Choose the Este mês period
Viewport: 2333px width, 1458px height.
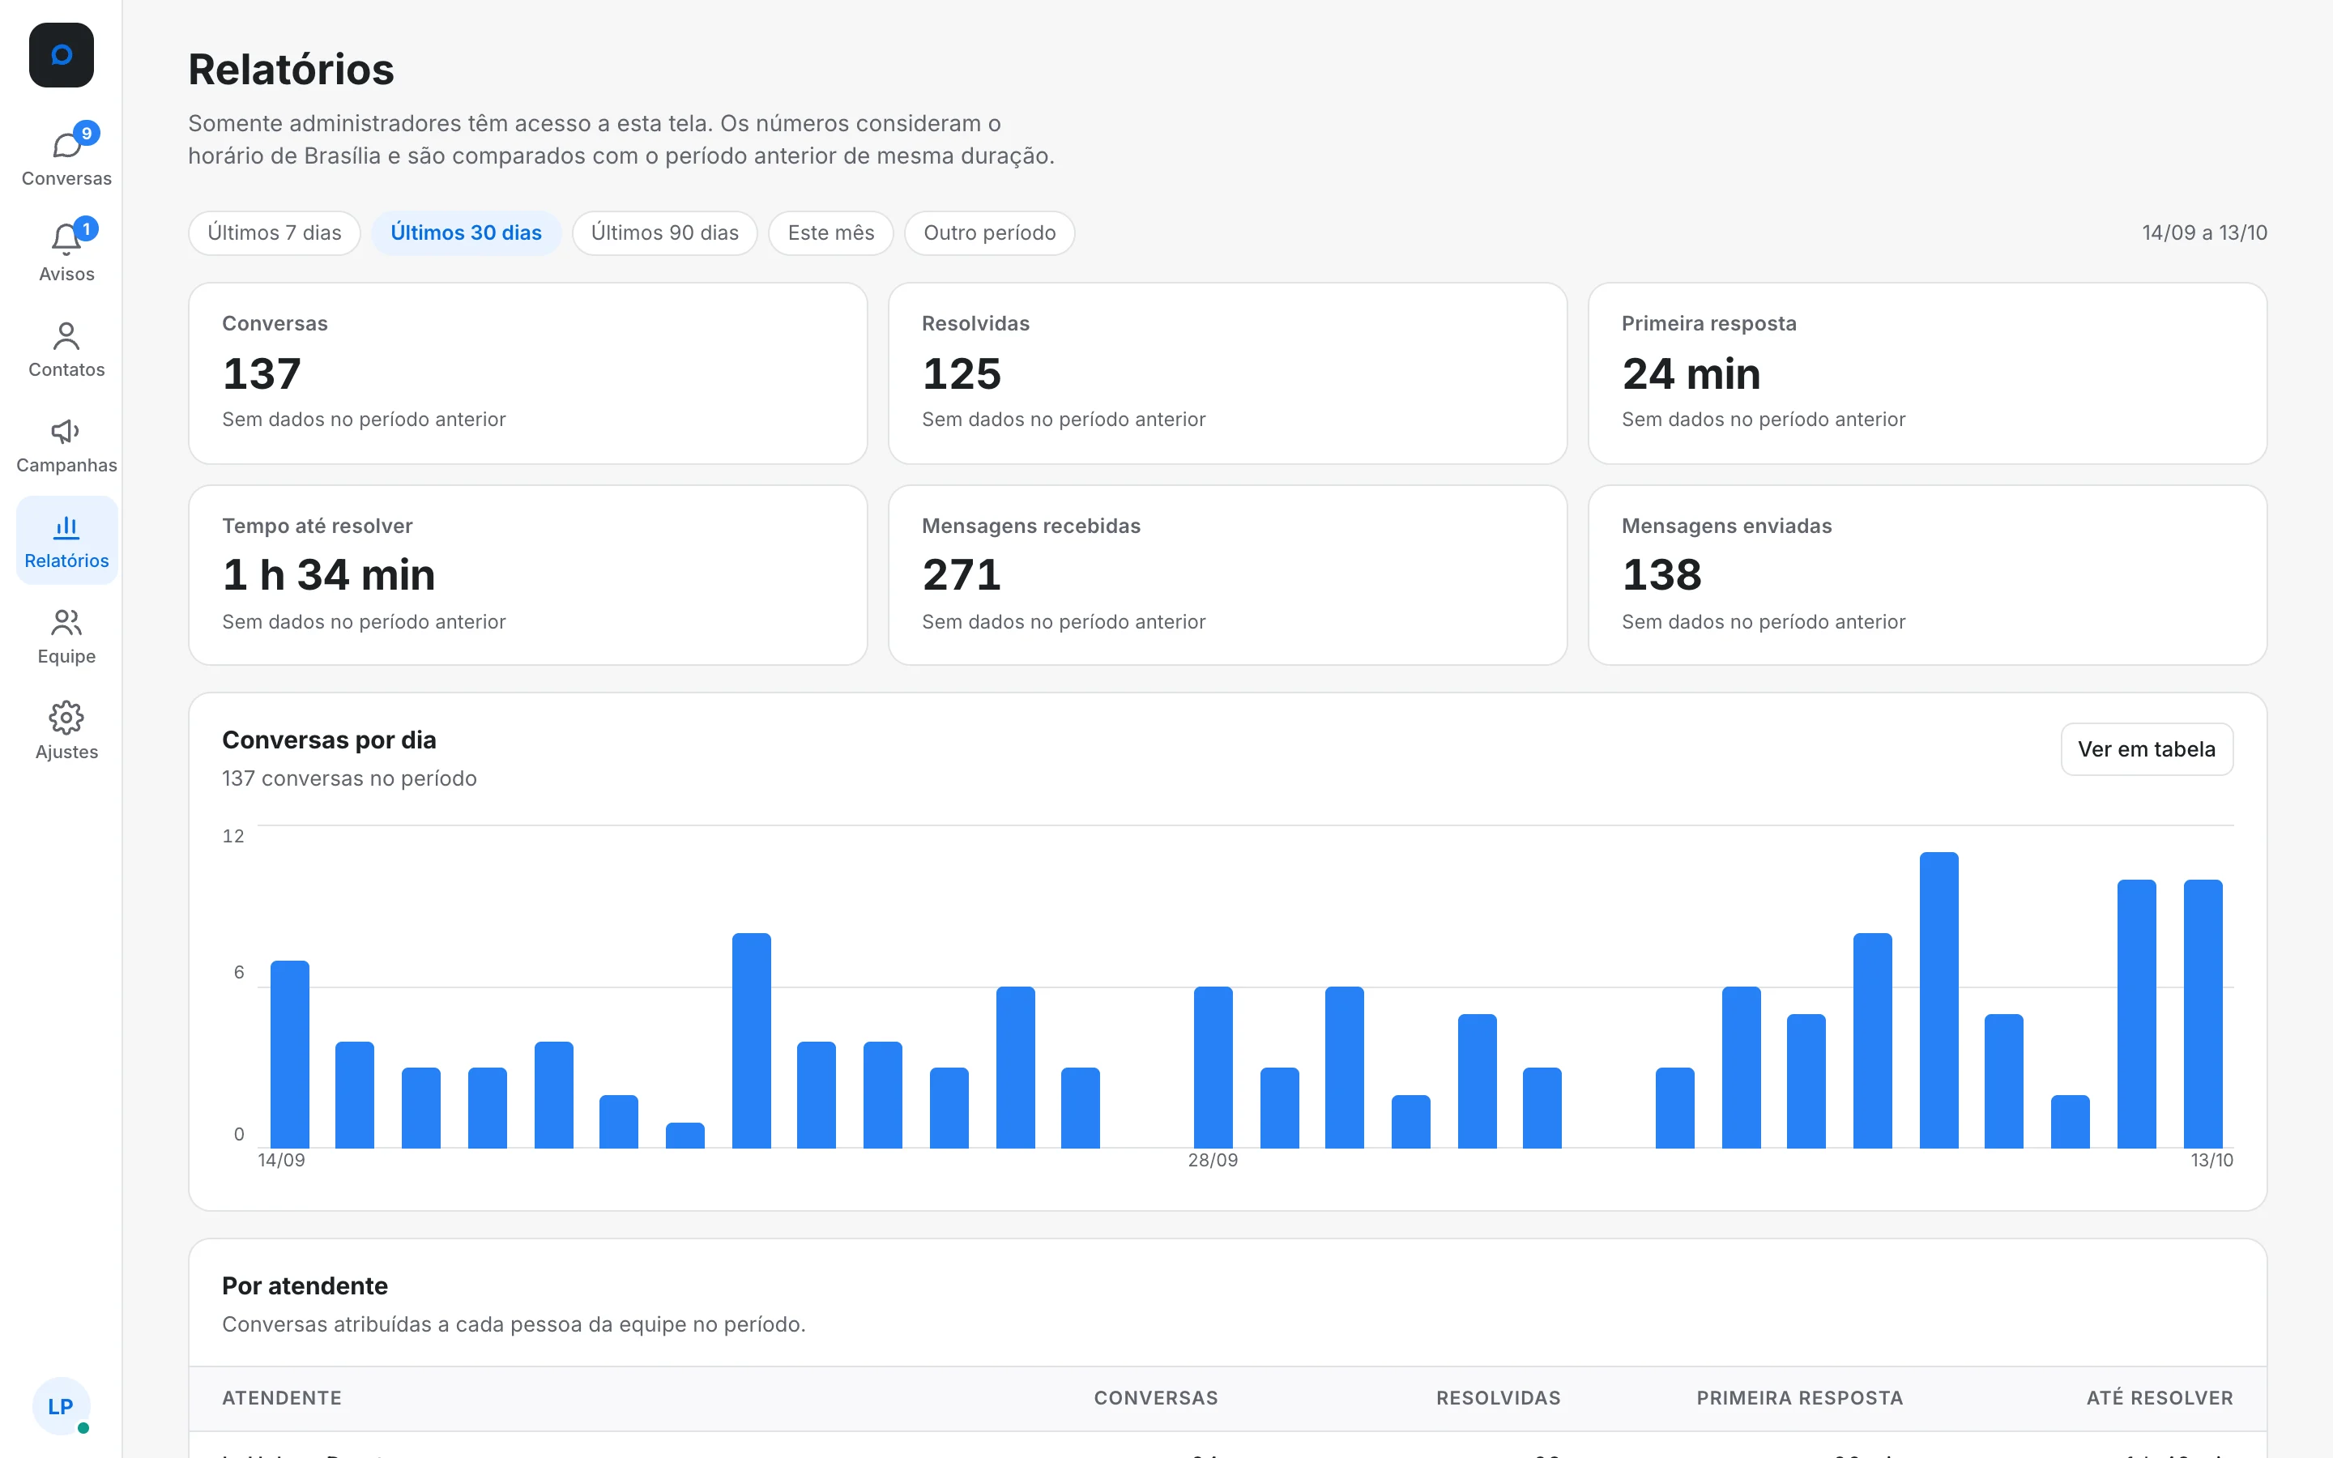tap(831, 233)
